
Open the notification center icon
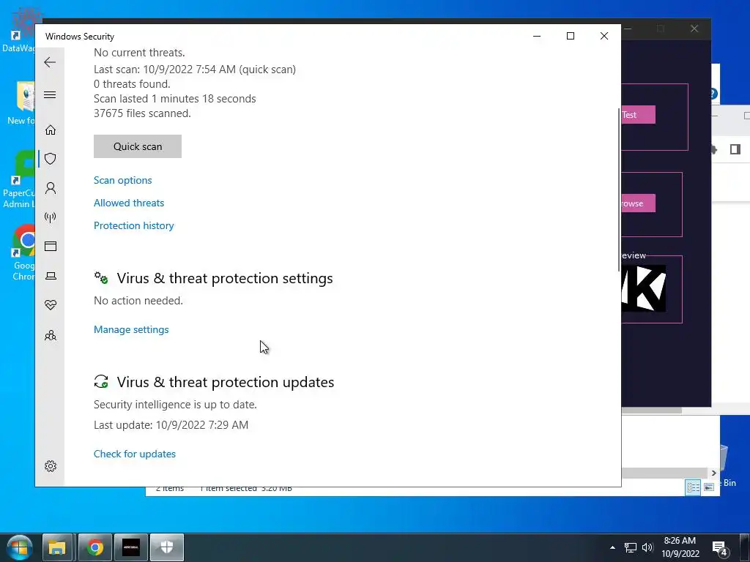720,548
